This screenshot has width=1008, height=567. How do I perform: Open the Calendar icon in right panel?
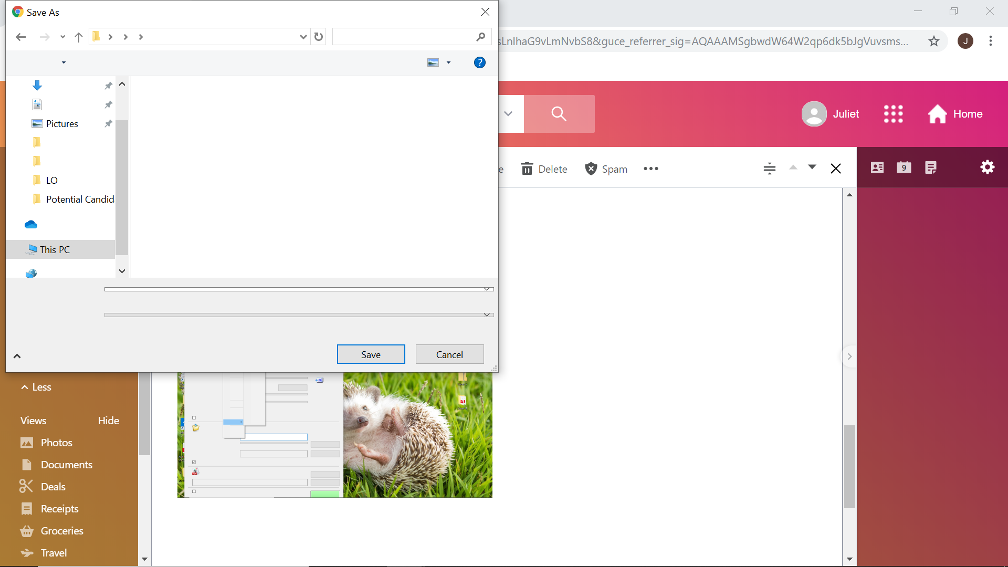tap(904, 167)
